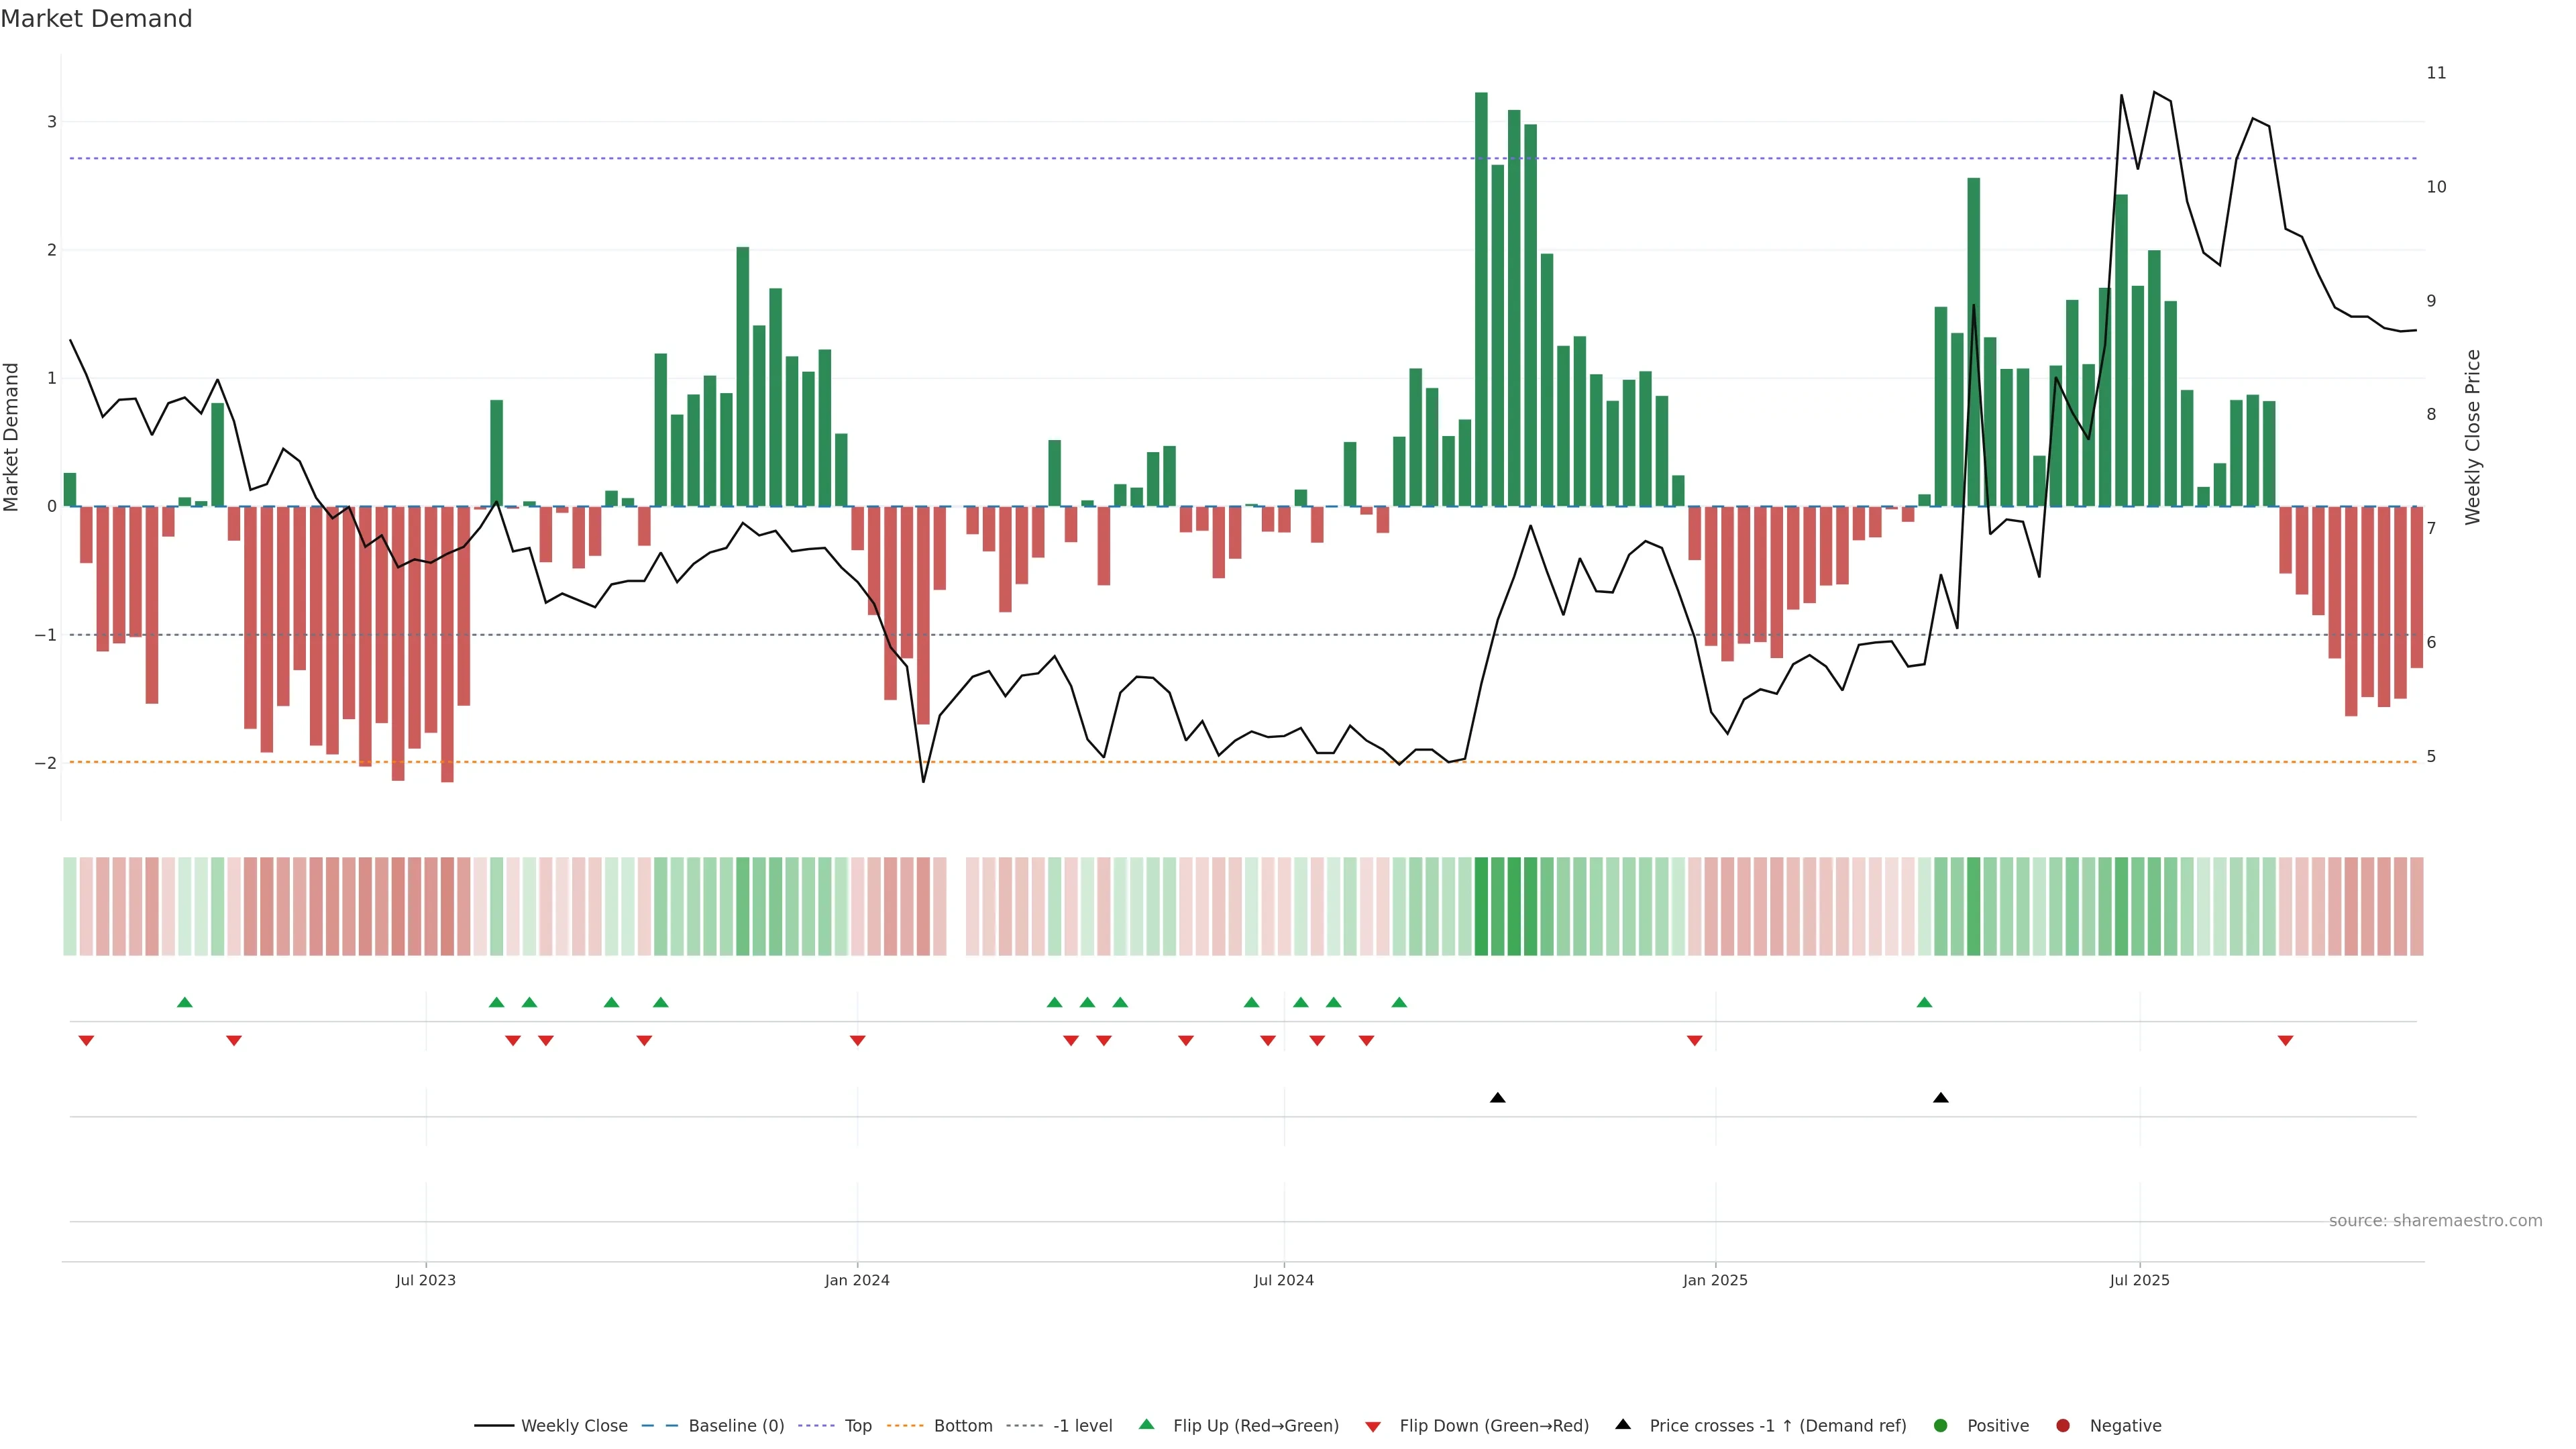Click the green Positive legend dot

tap(1941, 1426)
